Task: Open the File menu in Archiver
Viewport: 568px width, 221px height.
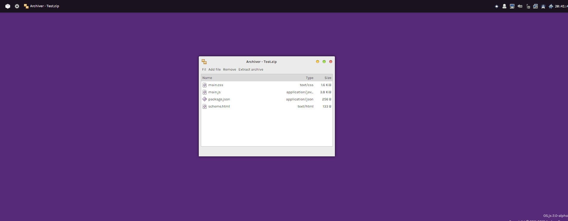Action: coord(204,69)
